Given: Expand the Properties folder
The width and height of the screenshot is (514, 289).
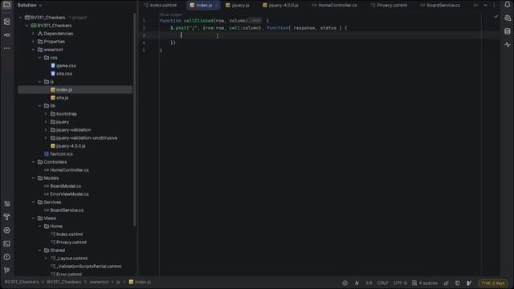Looking at the screenshot, I should [x=33, y=42].
